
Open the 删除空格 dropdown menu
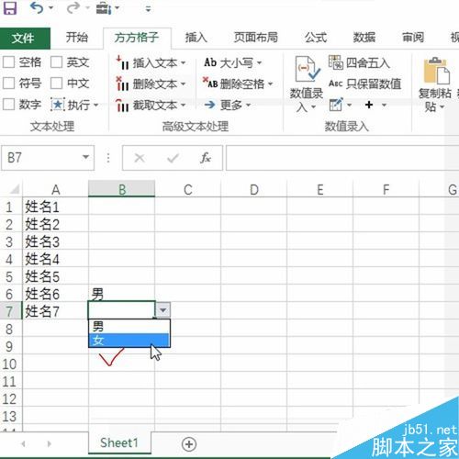271,84
